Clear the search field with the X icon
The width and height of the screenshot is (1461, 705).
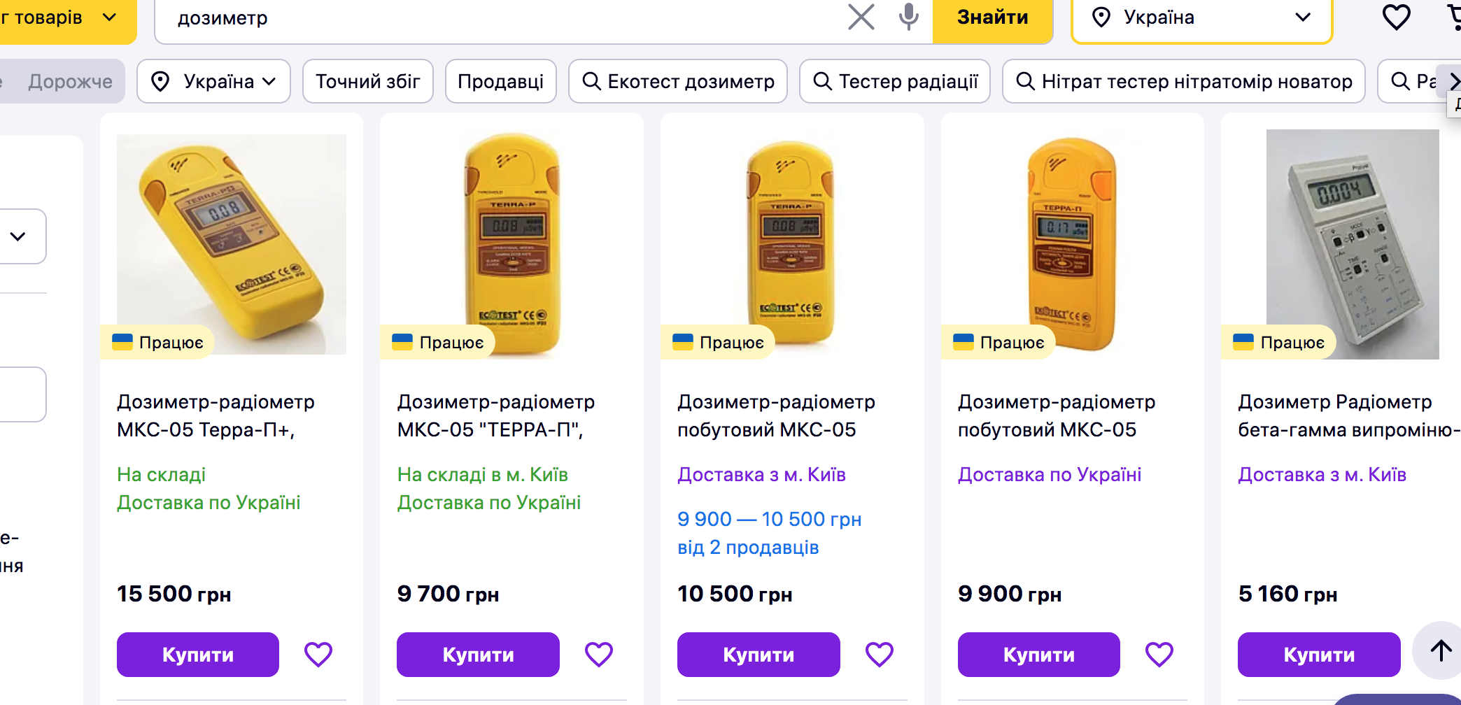[x=861, y=17]
